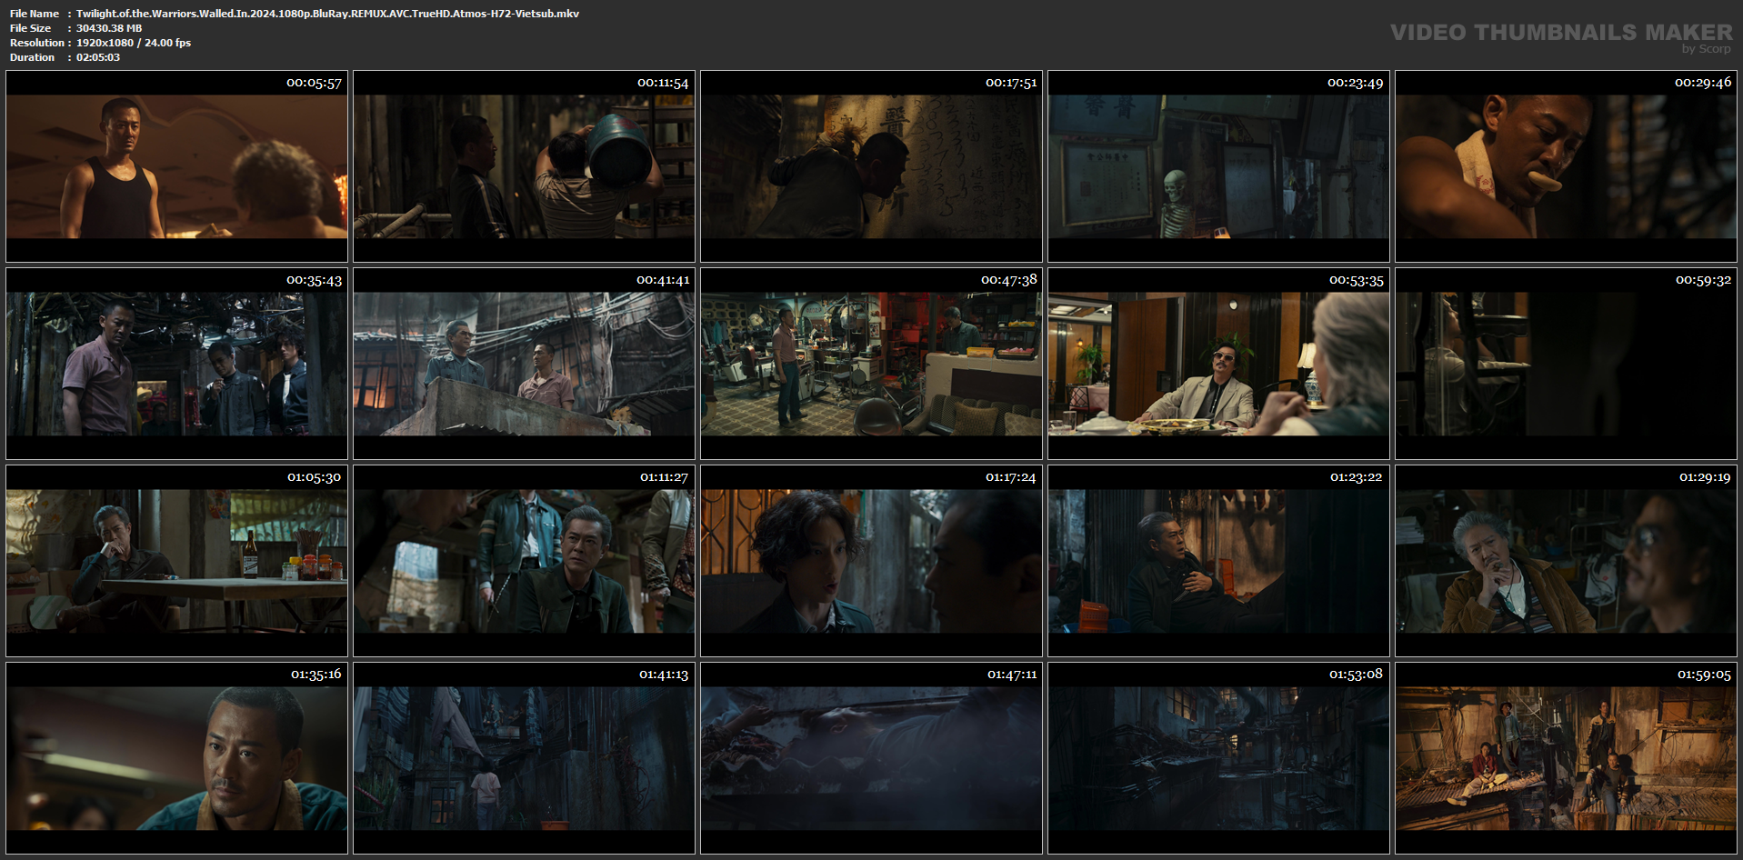Image resolution: width=1743 pixels, height=860 pixels.
Task: Click the file name ending in Vietsub.mkv
Action: (327, 14)
